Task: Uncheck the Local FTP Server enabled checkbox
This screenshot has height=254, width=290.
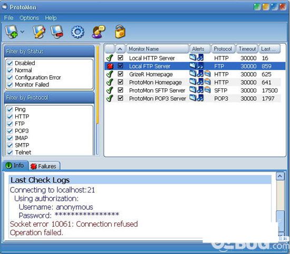Action: 120,66
